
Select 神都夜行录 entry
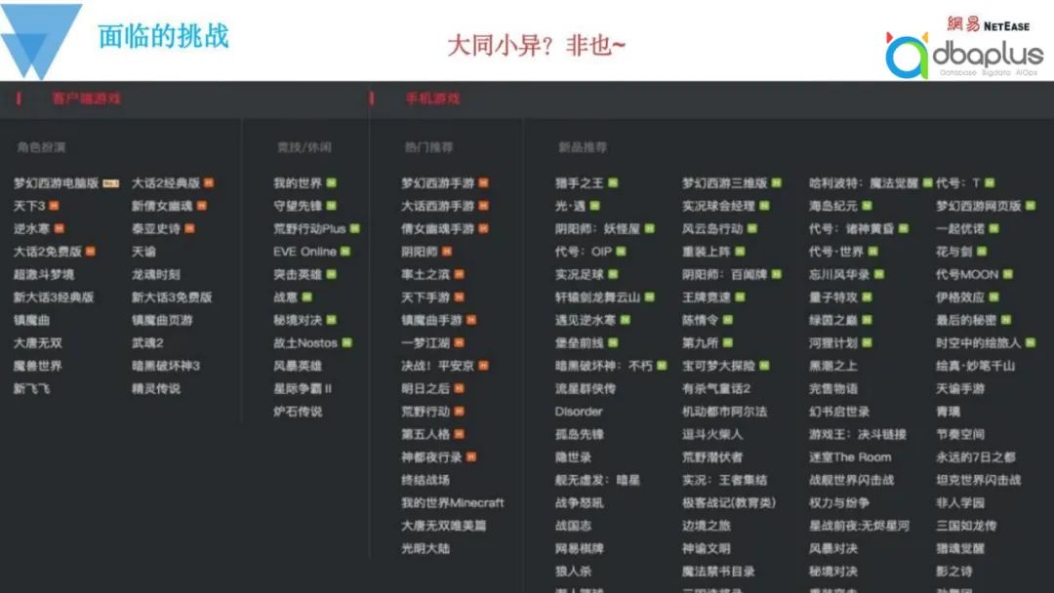431,457
